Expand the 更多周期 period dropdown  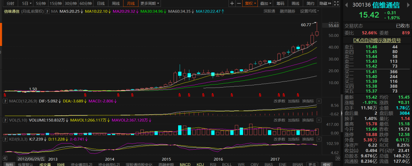coord(150,3)
